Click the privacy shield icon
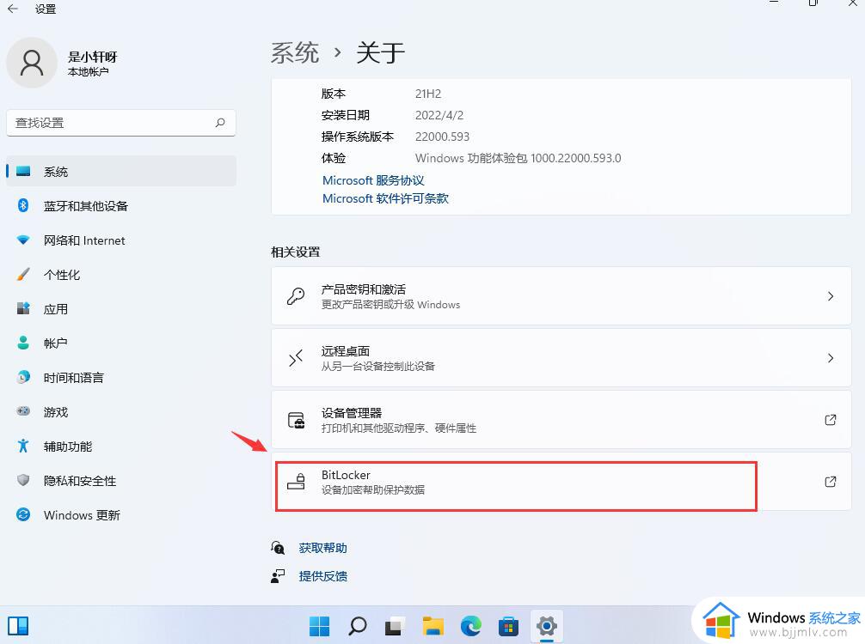865x644 pixels. tap(23, 480)
